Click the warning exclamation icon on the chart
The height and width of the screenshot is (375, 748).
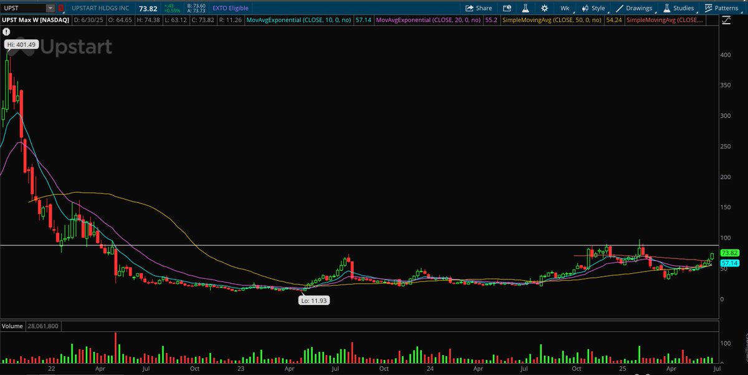6,32
